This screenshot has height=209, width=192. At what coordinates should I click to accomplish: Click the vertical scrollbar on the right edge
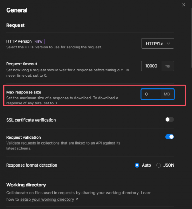(191, 37)
